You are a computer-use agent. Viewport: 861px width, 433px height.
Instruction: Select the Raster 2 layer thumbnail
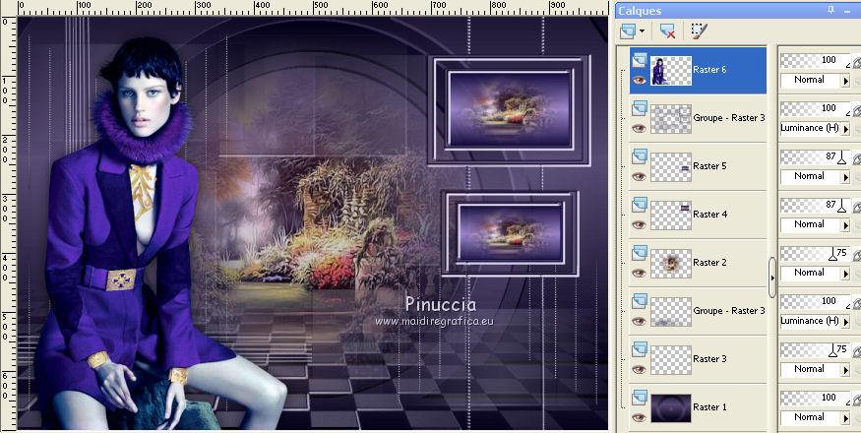coord(671,263)
